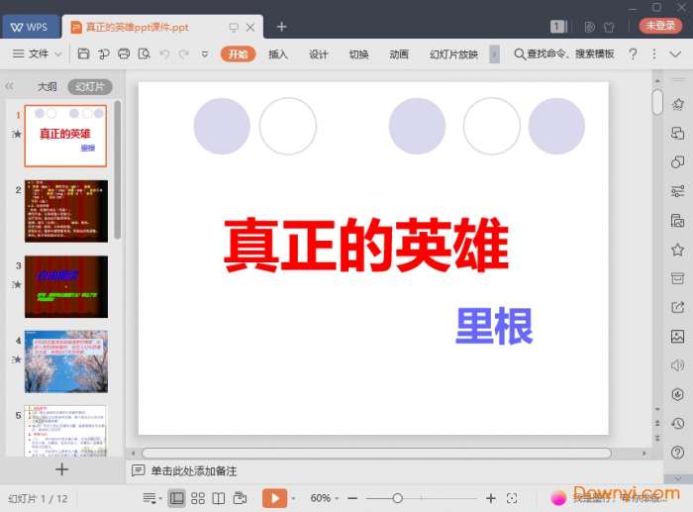
Task: Switch to the 大纲 outline tab
Action: [47, 86]
